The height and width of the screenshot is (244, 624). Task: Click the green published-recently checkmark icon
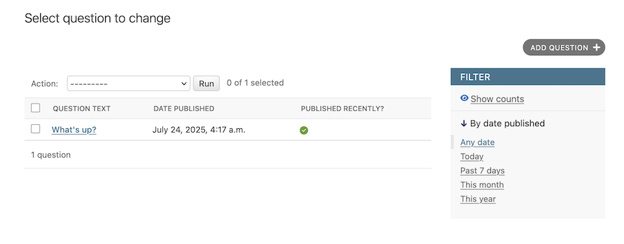click(304, 130)
